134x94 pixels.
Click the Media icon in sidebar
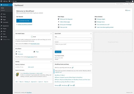click(x=1, y=17)
